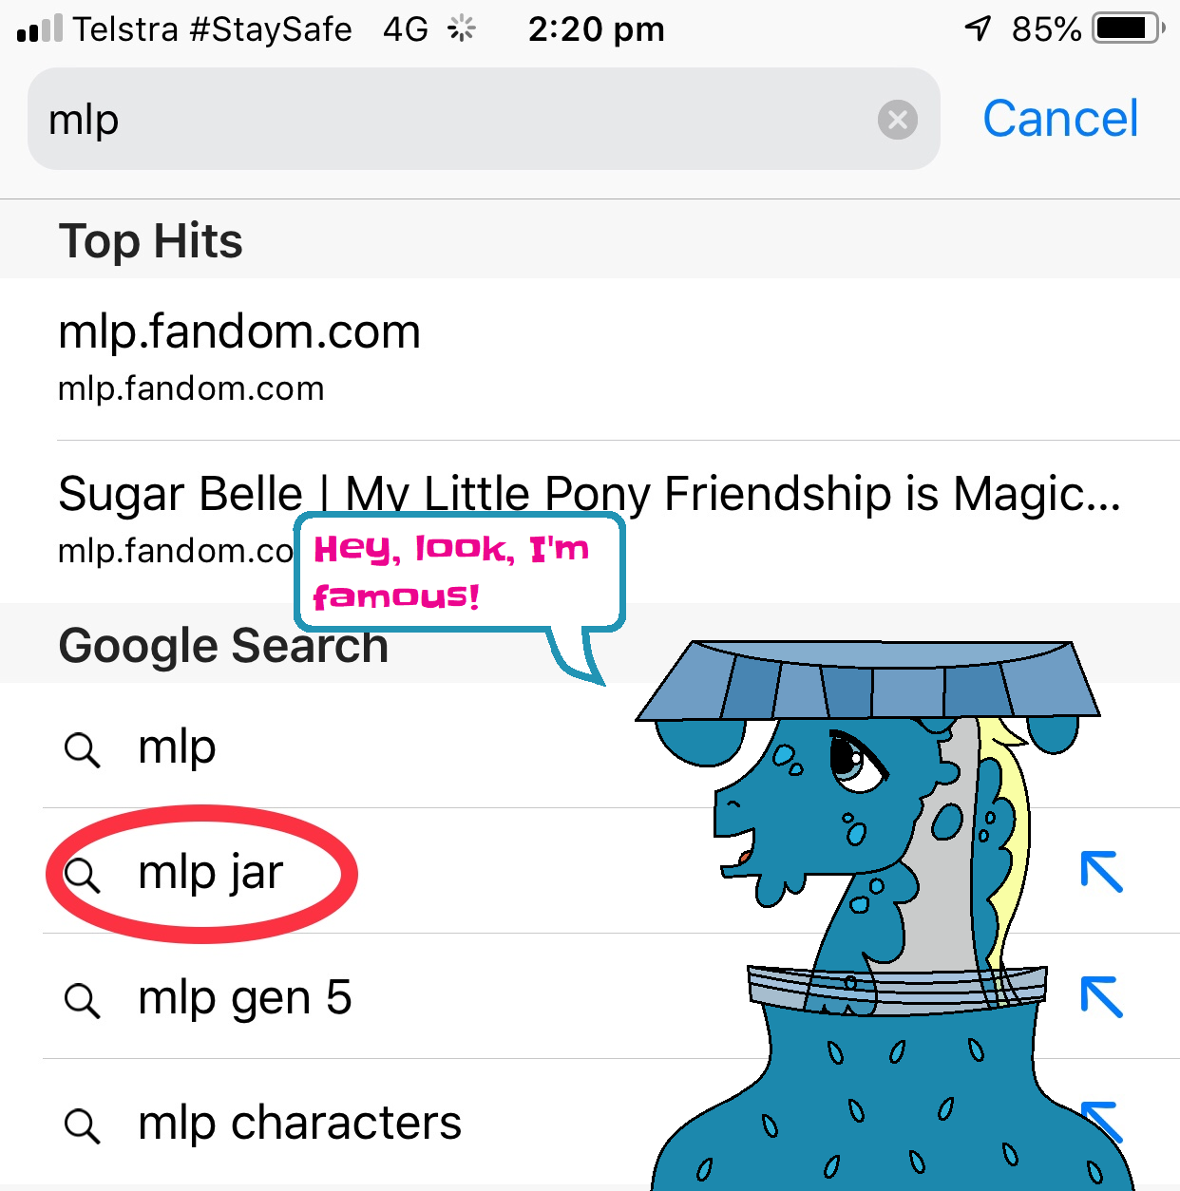The image size is (1180, 1191).
Task: Tap the magnifier icon inside the red circle
Action: point(82,875)
